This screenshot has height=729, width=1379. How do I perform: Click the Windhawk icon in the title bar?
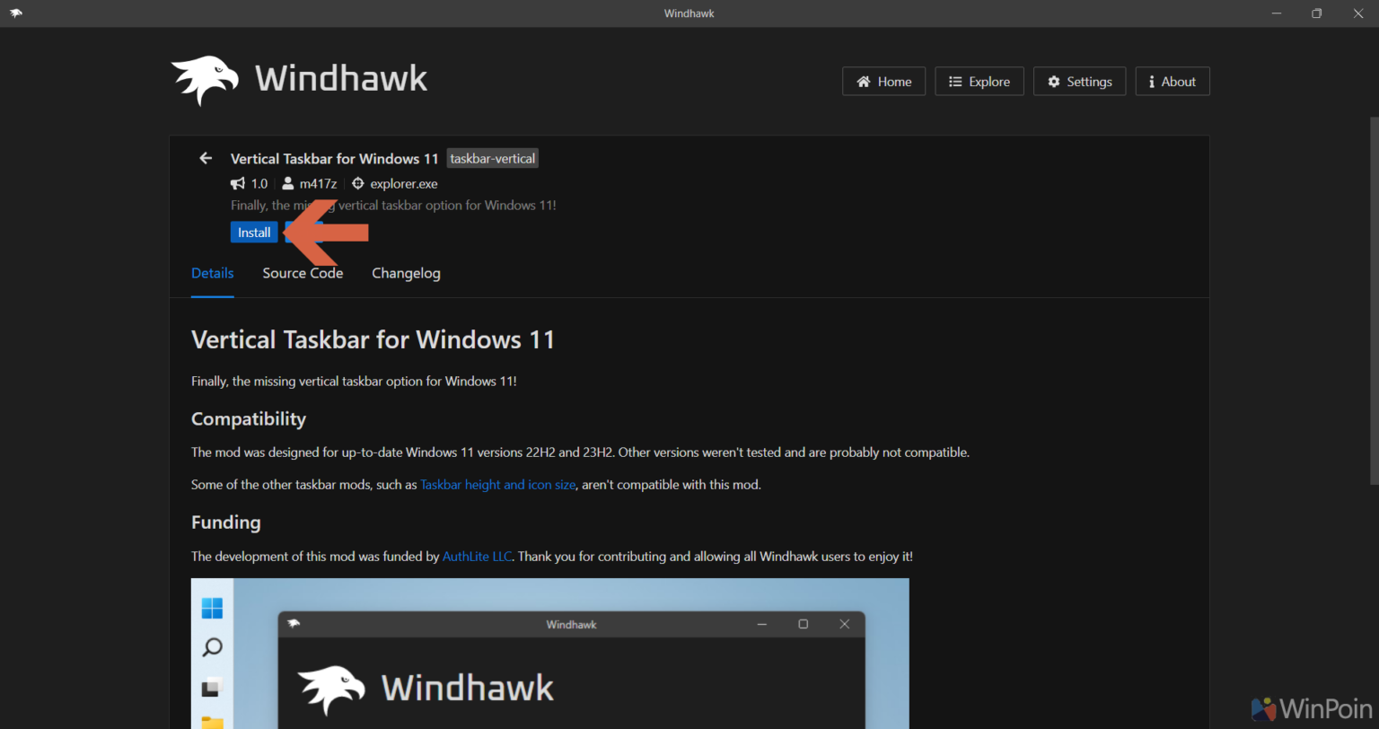[16, 13]
